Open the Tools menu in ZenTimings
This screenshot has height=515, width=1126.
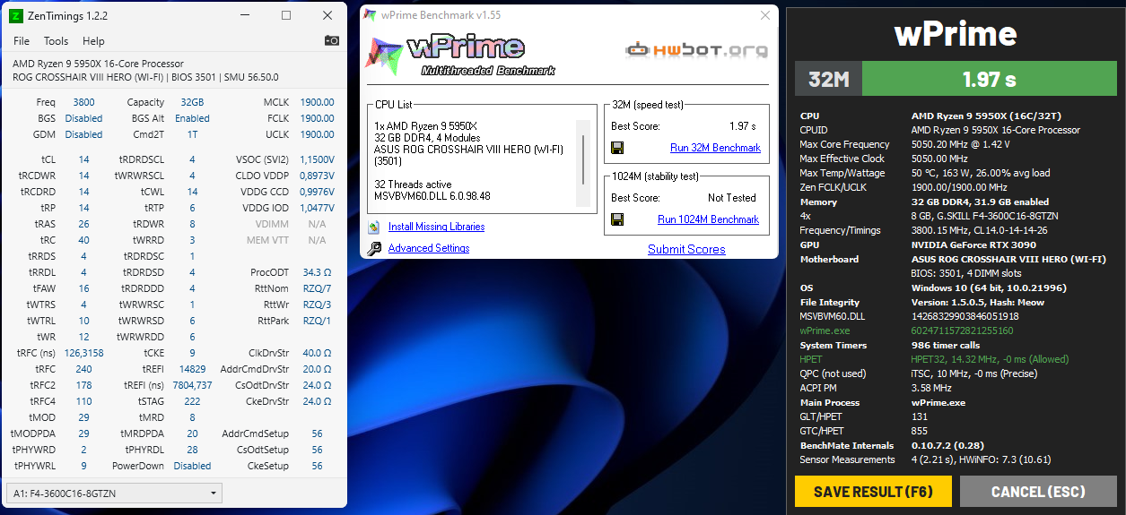[56, 41]
